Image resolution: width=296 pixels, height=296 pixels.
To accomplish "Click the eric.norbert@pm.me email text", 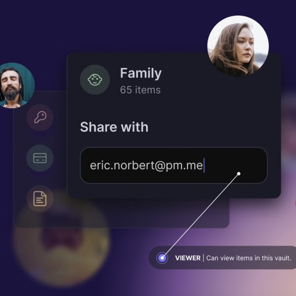I will 146,165.
